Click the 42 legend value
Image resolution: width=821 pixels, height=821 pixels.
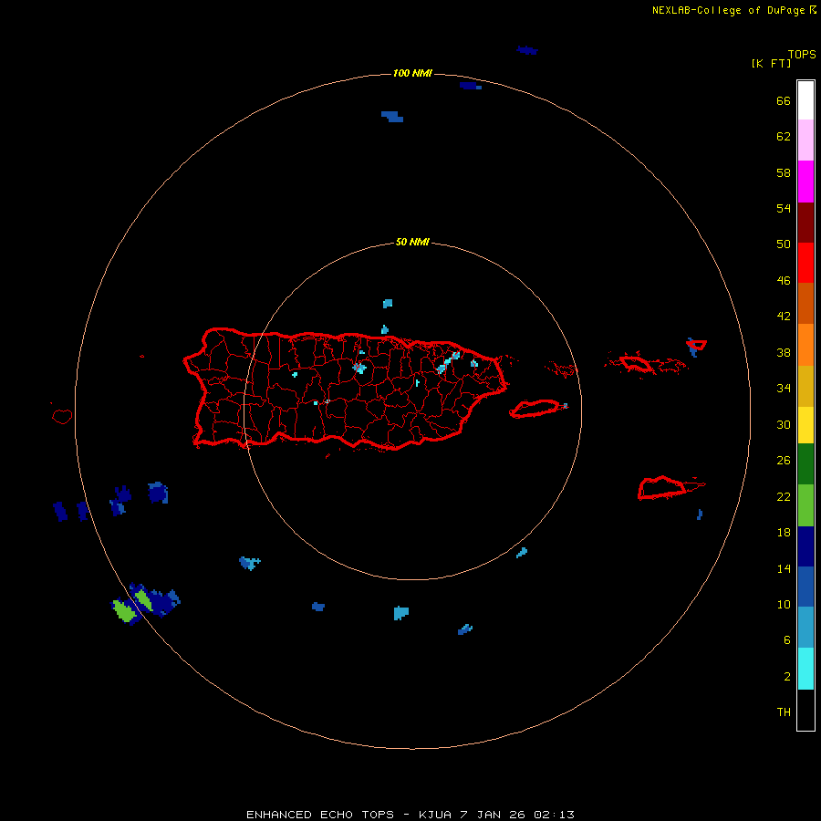pyautogui.click(x=784, y=317)
